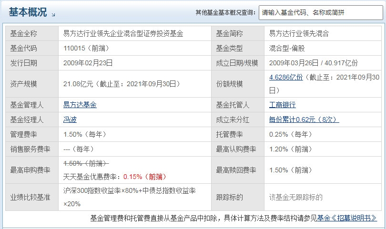Open the 基金《招募说明书》 prospectus link
386x229 pixels.
coord(347,218)
